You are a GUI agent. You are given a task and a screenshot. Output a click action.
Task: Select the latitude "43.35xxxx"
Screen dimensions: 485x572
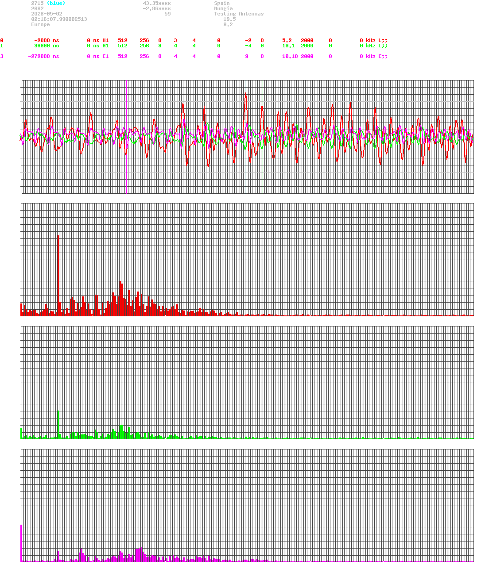tap(157, 3)
